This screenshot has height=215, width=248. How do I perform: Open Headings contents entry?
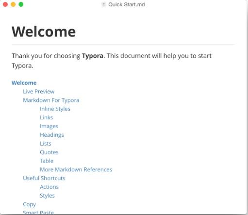[x=52, y=135]
